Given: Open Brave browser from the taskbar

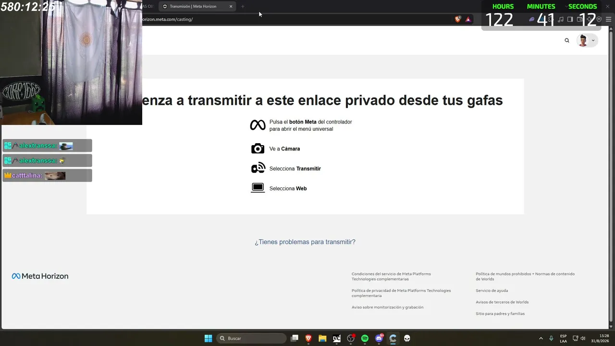Looking at the screenshot, I should click(x=308, y=338).
